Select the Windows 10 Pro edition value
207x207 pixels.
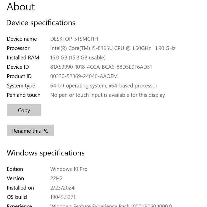(x=69, y=169)
